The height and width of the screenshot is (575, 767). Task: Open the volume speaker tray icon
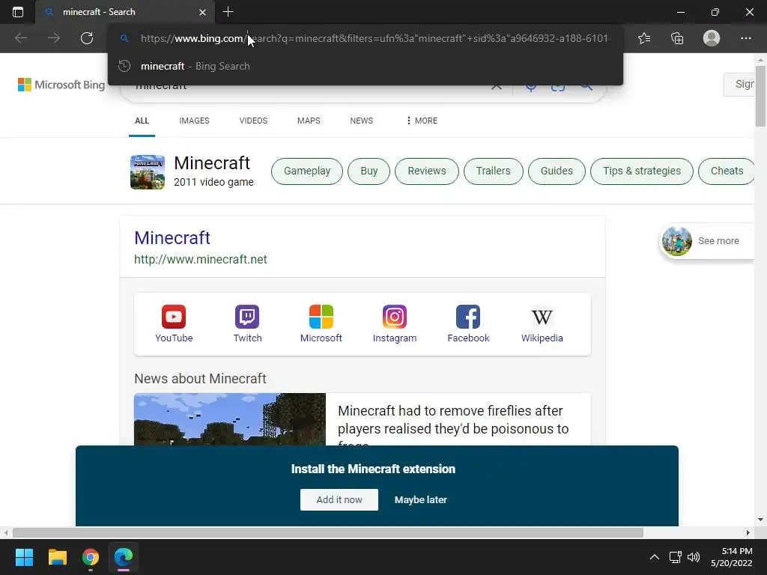point(694,557)
